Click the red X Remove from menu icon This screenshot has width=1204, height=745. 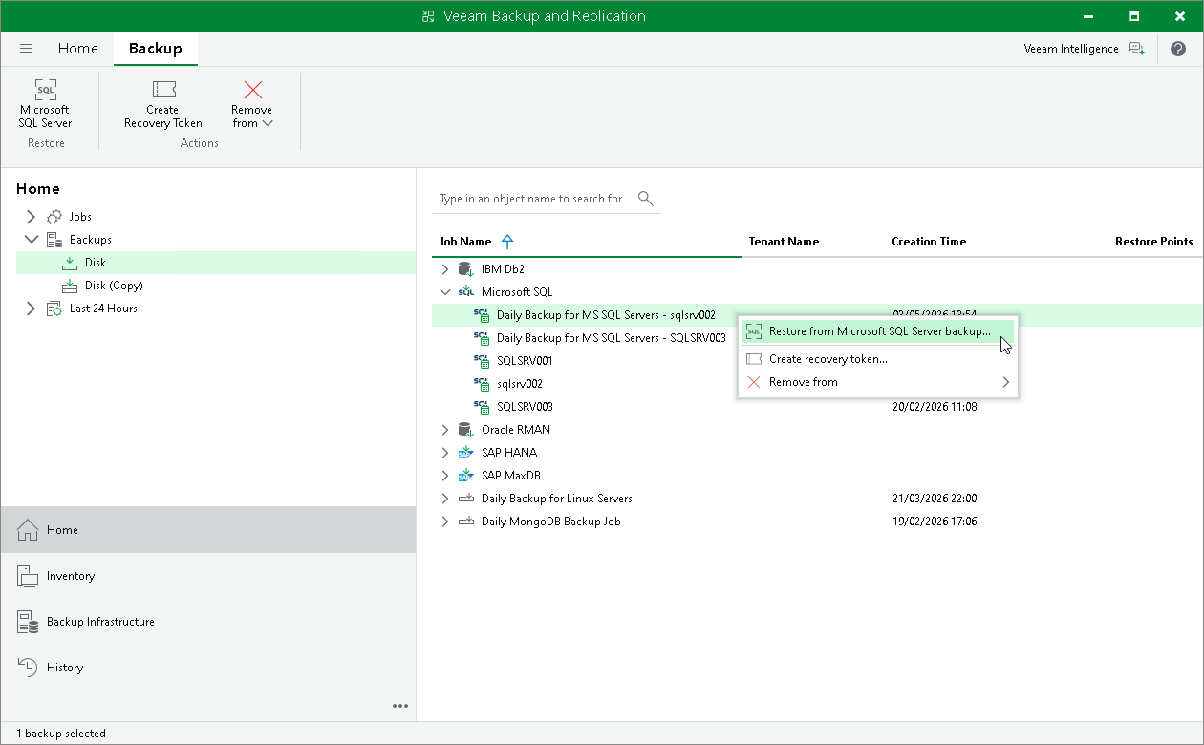click(x=754, y=382)
